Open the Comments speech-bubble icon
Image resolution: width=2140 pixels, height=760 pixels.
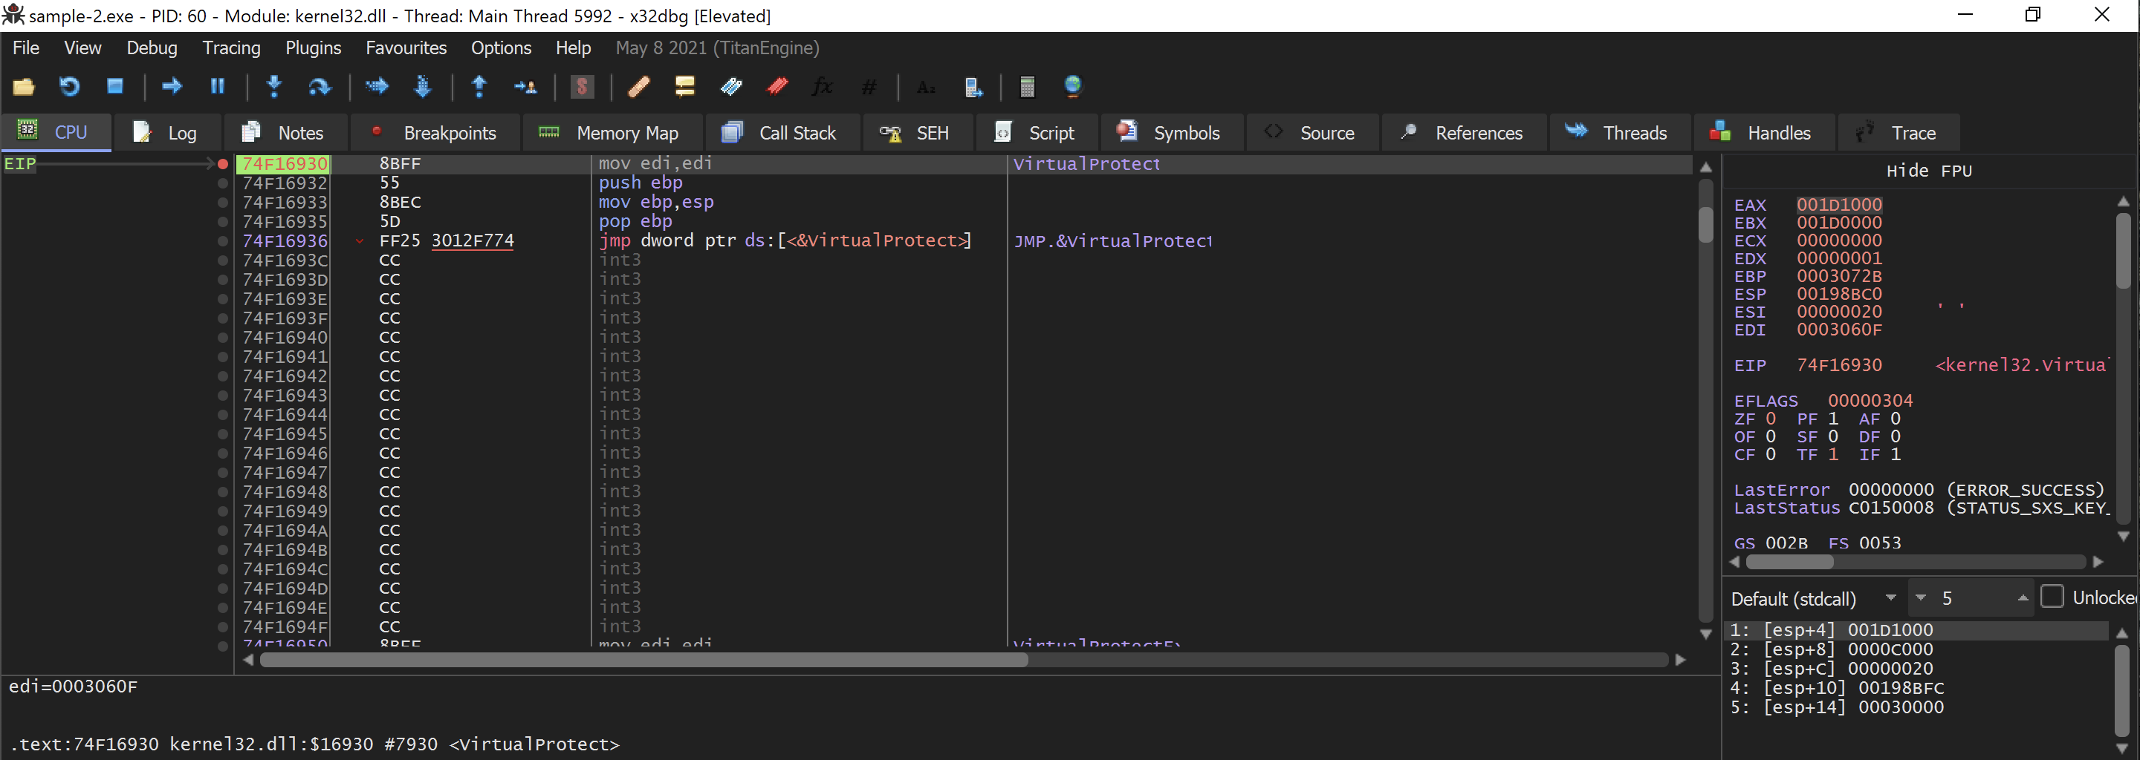(684, 86)
